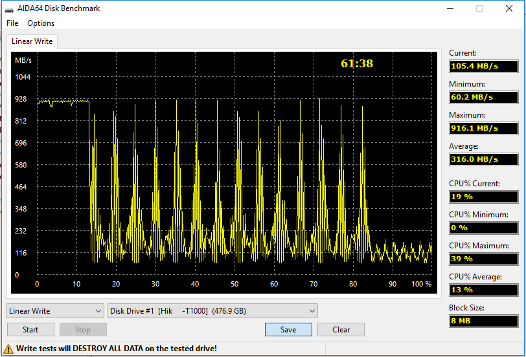This screenshot has width=526, height=357.
Task: Clear the benchmark graph
Action: pyautogui.click(x=341, y=330)
